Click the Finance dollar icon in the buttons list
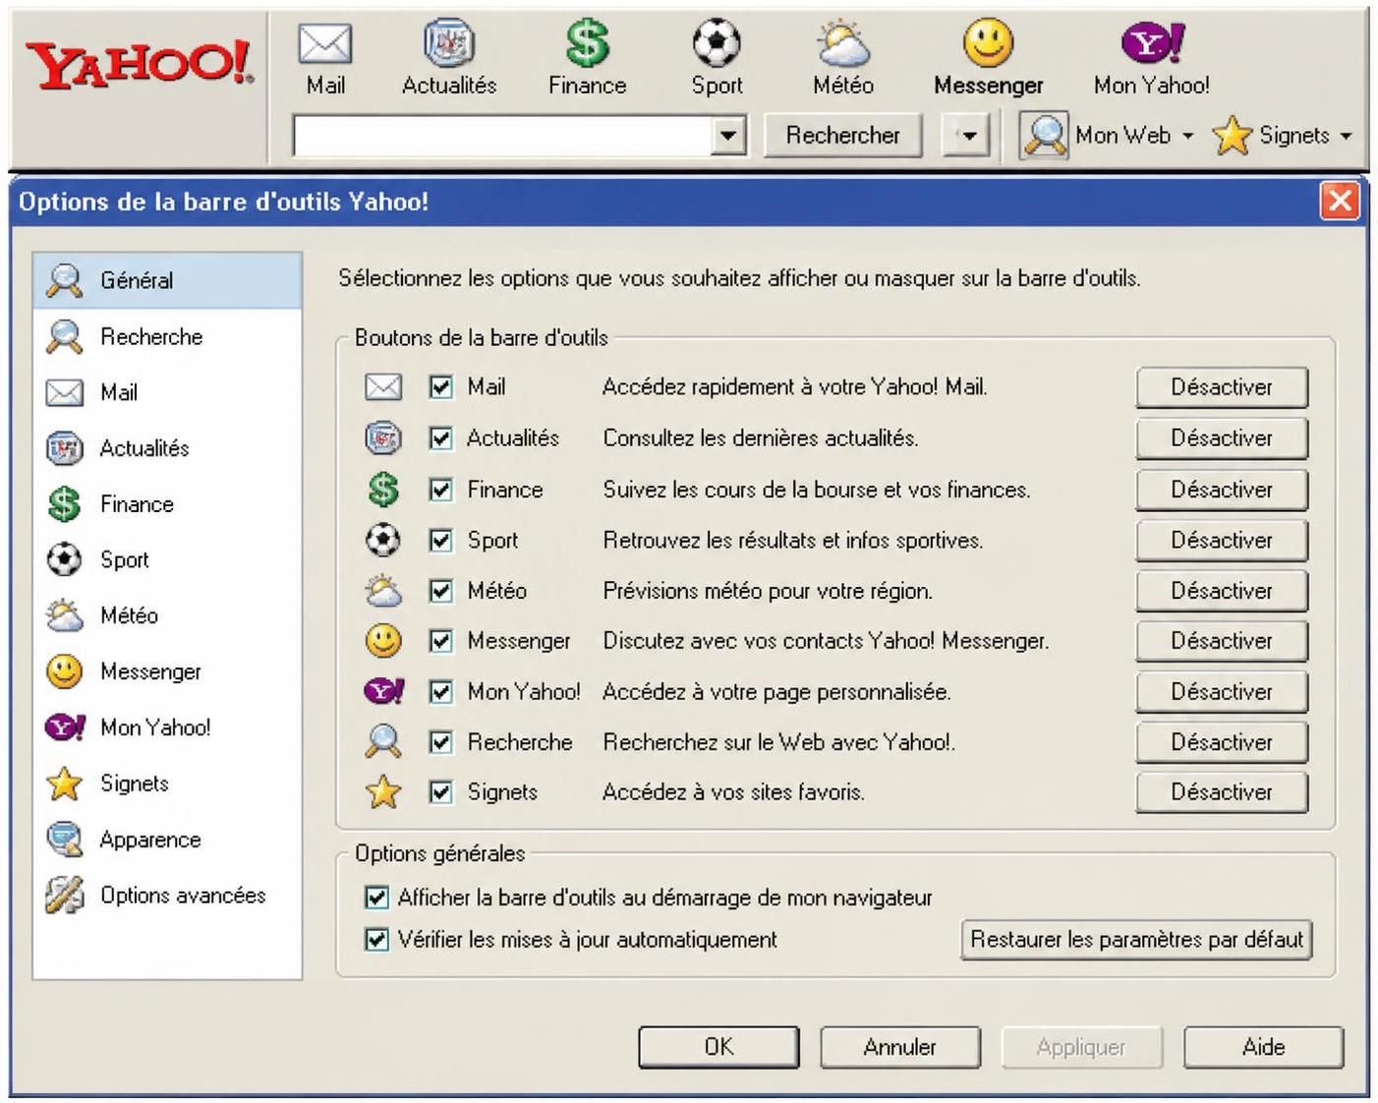Image resolution: width=1378 pixels, height=1103 pixels. pyautogui.click(x=383, y=489)
